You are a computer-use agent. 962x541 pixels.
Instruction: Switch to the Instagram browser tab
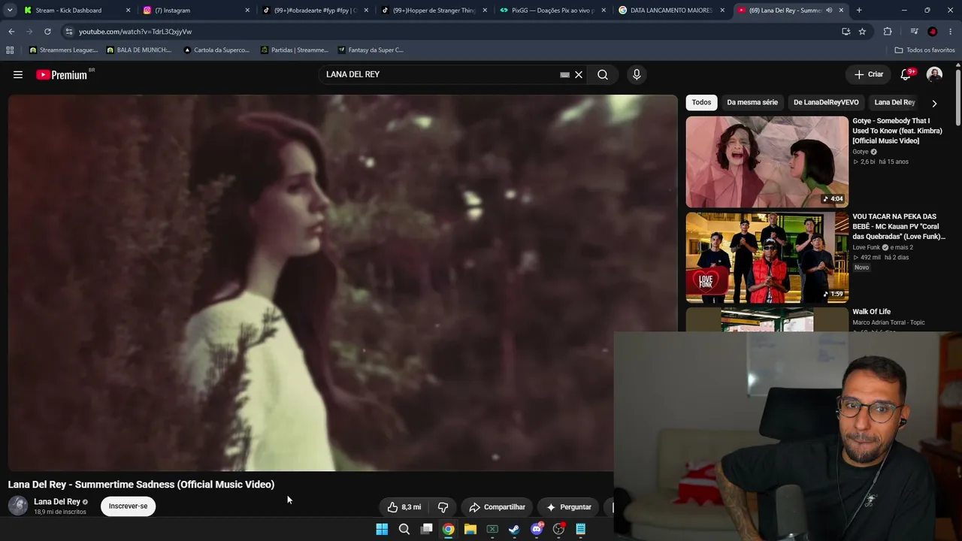[x=195, y=11]
